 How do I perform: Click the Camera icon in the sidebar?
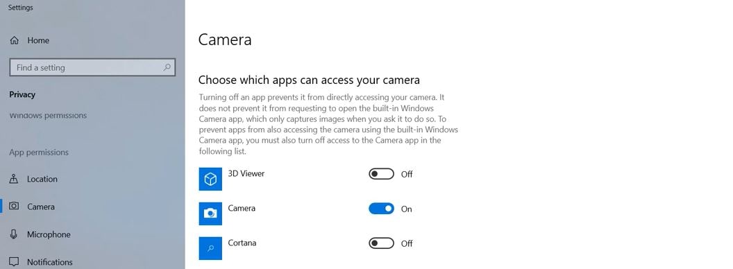14,206
